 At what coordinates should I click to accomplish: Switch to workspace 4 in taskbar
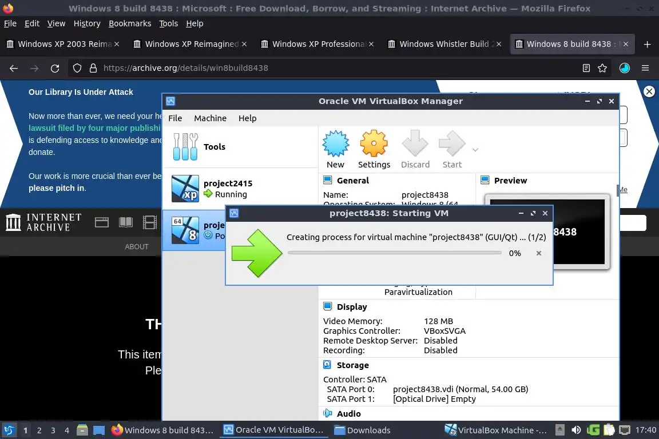point(67,430)
